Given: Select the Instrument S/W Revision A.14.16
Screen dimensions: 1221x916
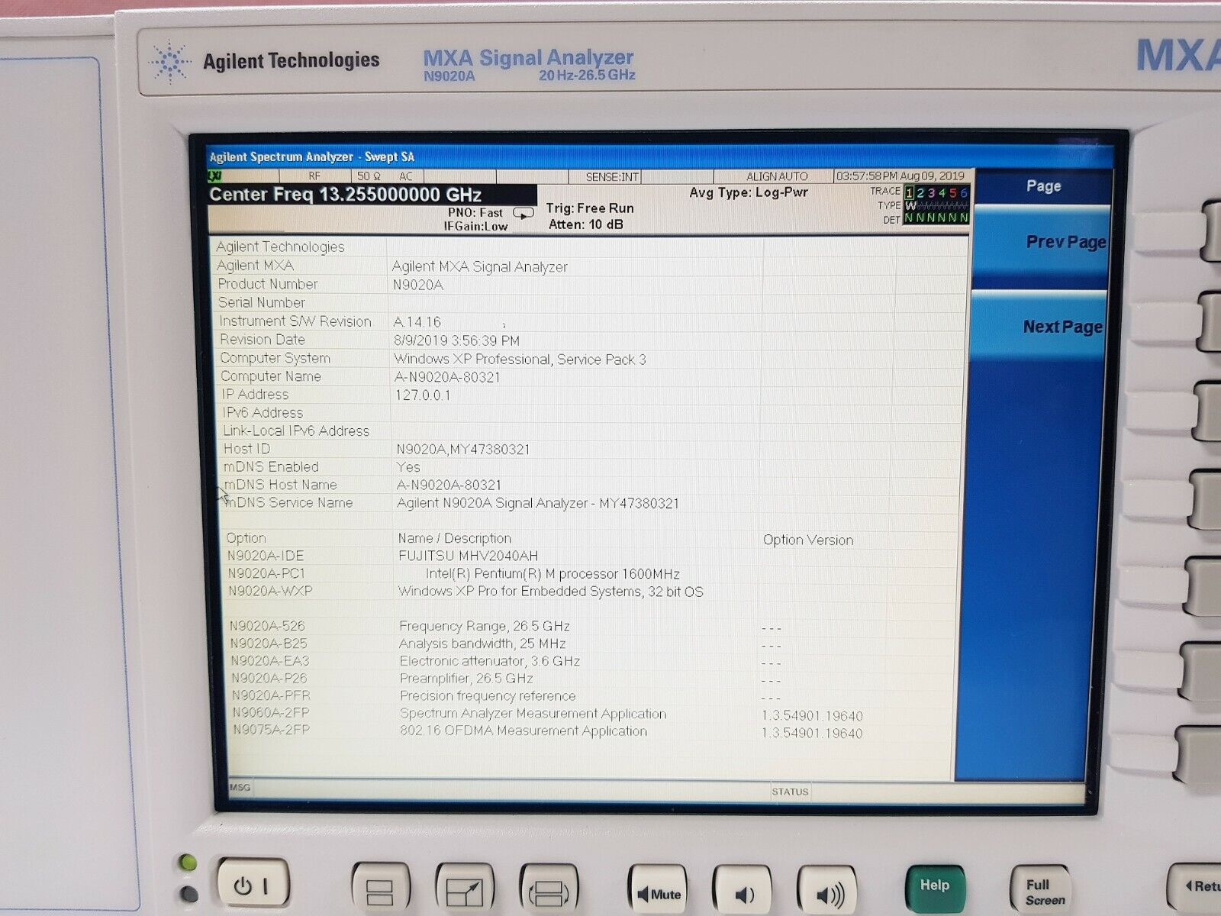Looking at the screenshot, I should click(417, 322).
